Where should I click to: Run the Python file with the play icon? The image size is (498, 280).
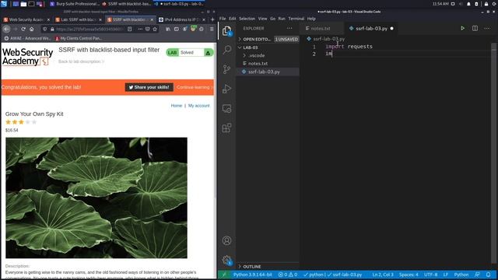(x=462, y=28)
